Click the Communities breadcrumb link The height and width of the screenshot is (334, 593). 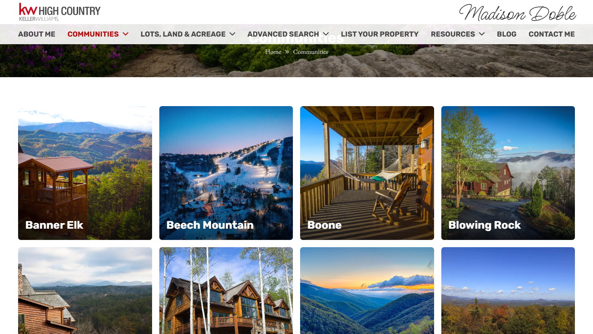click(310, 52)
